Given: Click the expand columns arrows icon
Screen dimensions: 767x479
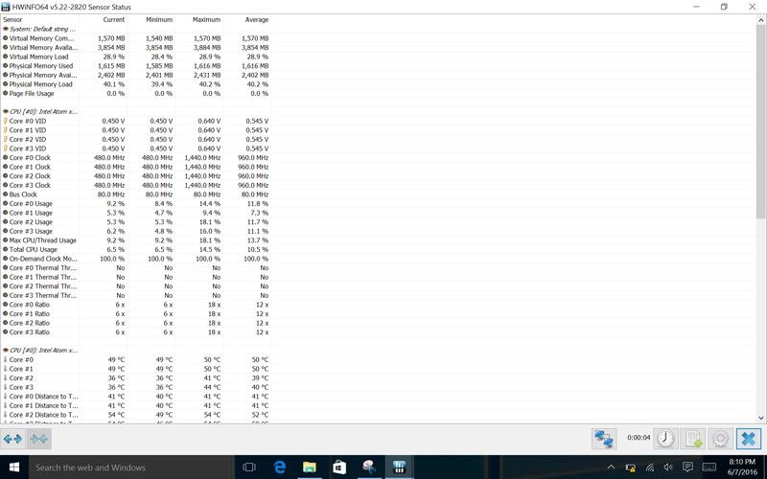Looking at the screenshot, I should [x=12, y=439].
